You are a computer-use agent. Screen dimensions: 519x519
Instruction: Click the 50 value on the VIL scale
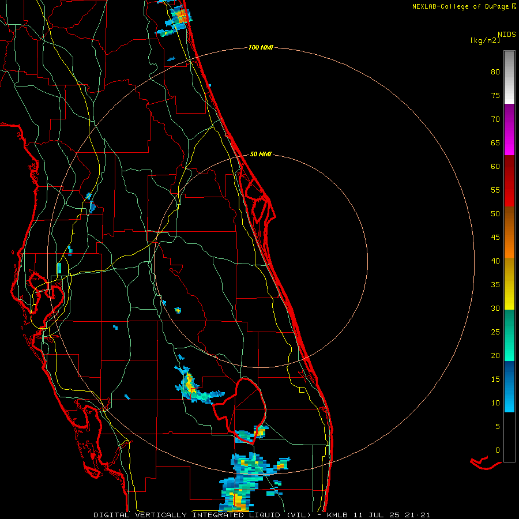[495, 214]
